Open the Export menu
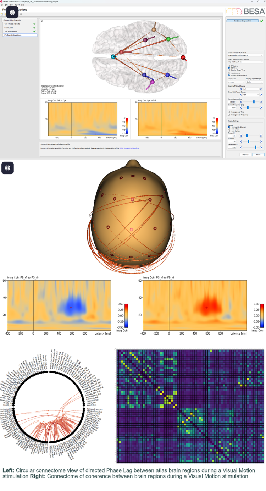This screenshot has height=491, width=266. tap(17, 5)
